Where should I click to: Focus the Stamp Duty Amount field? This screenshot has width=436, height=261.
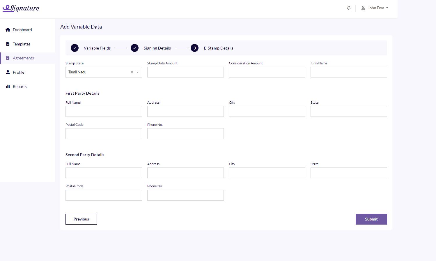[x=185, y=72]
